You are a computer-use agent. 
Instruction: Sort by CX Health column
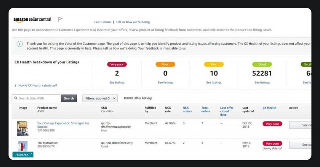(269, 108)
